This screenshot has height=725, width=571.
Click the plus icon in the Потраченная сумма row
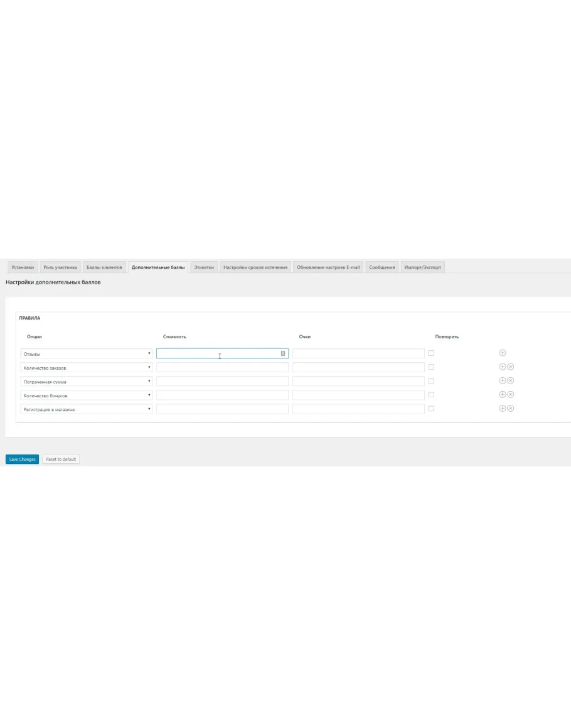pyautogui.click(x=502, y=381)
